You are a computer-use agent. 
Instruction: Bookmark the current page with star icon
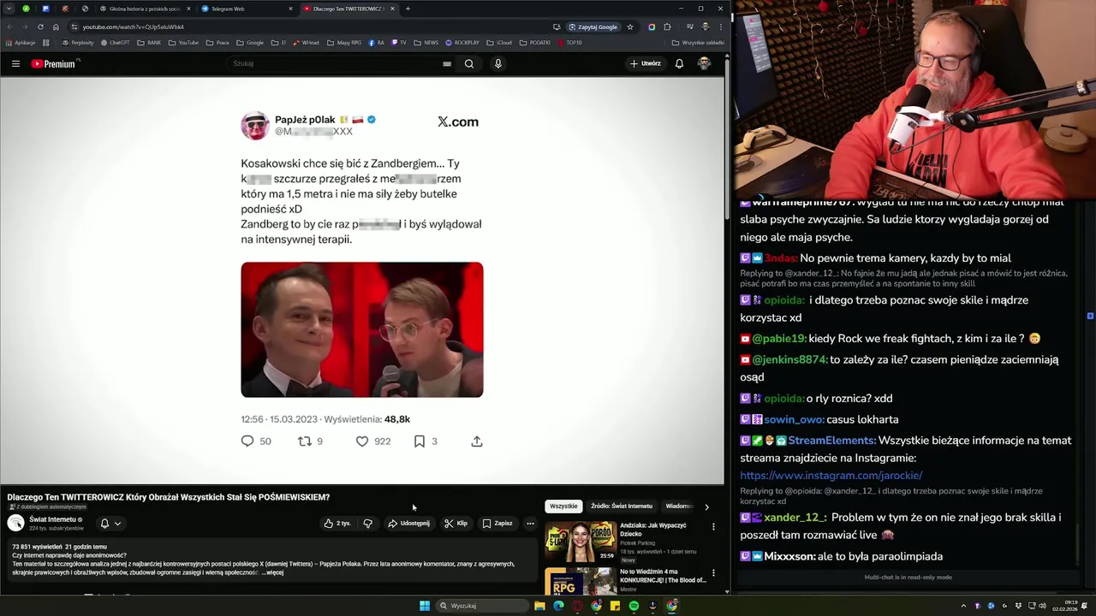point(630,27)
